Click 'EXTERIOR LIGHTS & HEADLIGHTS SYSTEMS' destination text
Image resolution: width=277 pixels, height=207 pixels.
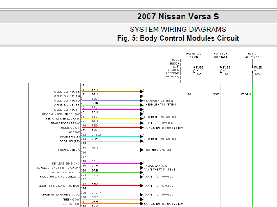pos(161,103)
